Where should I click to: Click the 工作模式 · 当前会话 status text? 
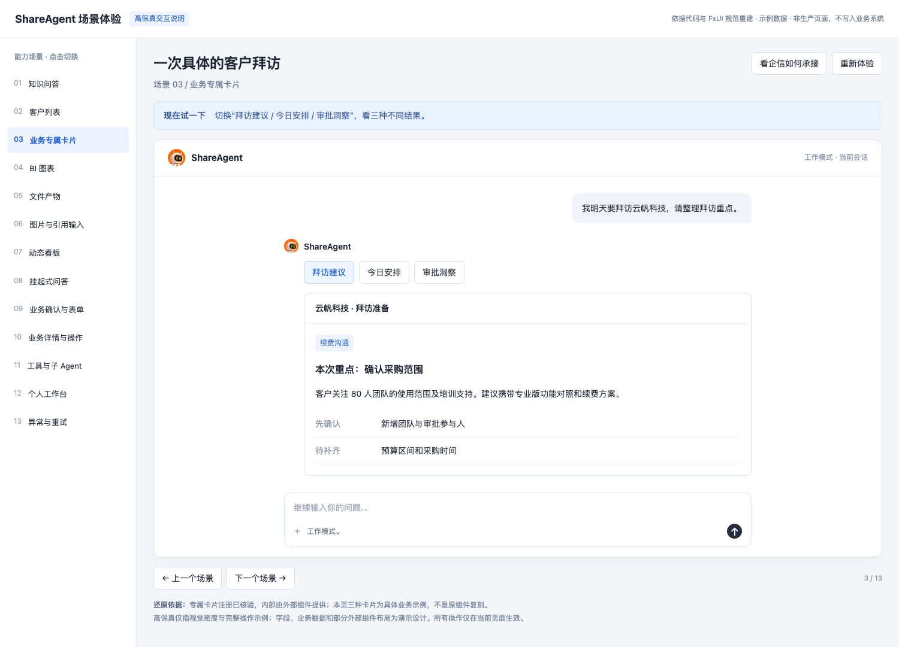tap(836, 157)
